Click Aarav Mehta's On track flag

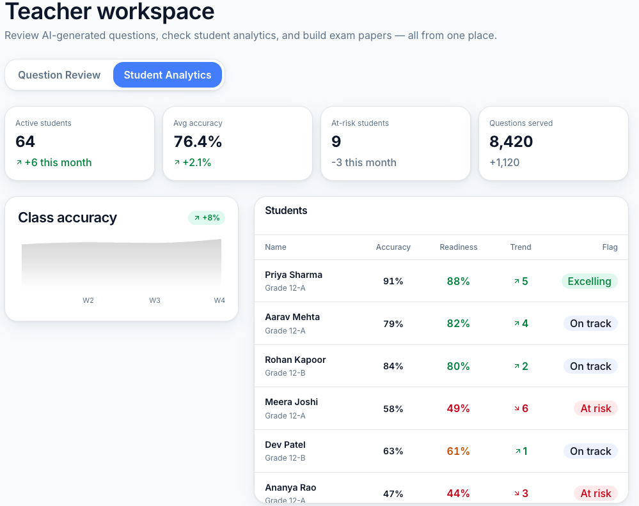(590, 324)
